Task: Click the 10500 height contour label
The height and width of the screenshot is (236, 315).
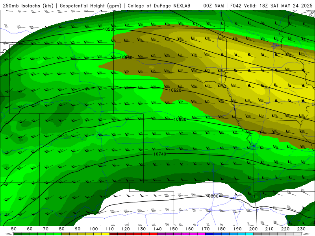Action: [109, 29]
